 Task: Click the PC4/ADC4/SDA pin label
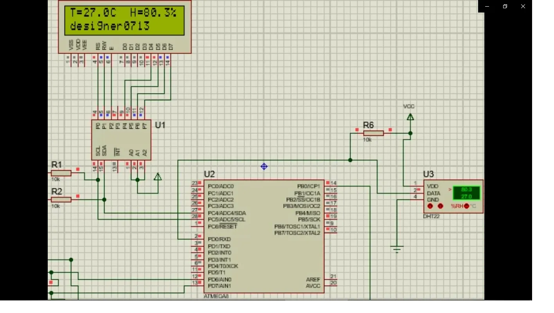point(227,213)
